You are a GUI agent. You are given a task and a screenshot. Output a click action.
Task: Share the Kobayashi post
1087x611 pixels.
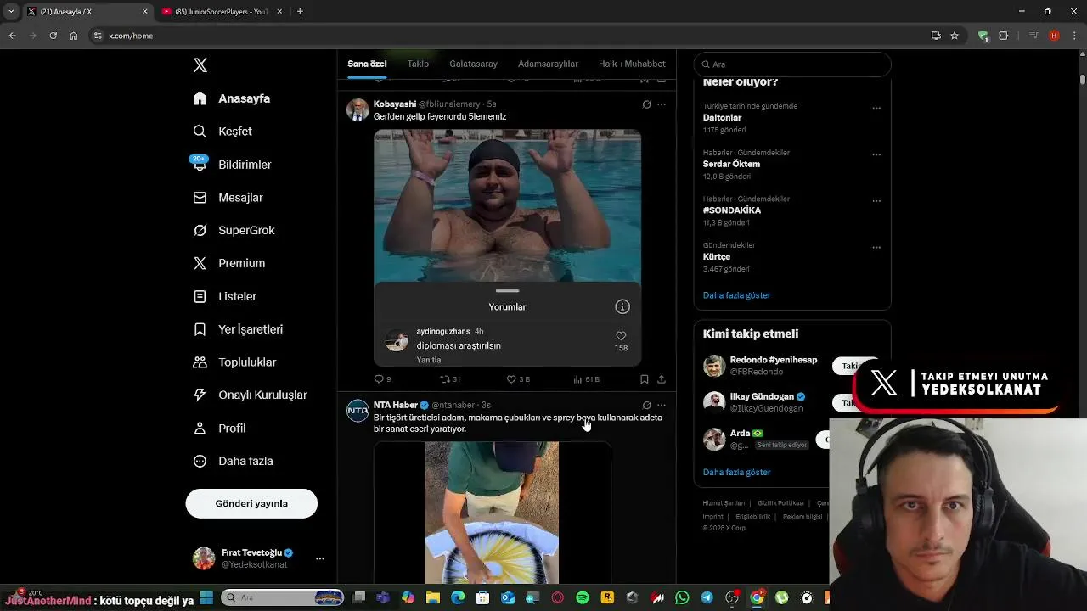[662, 379]
